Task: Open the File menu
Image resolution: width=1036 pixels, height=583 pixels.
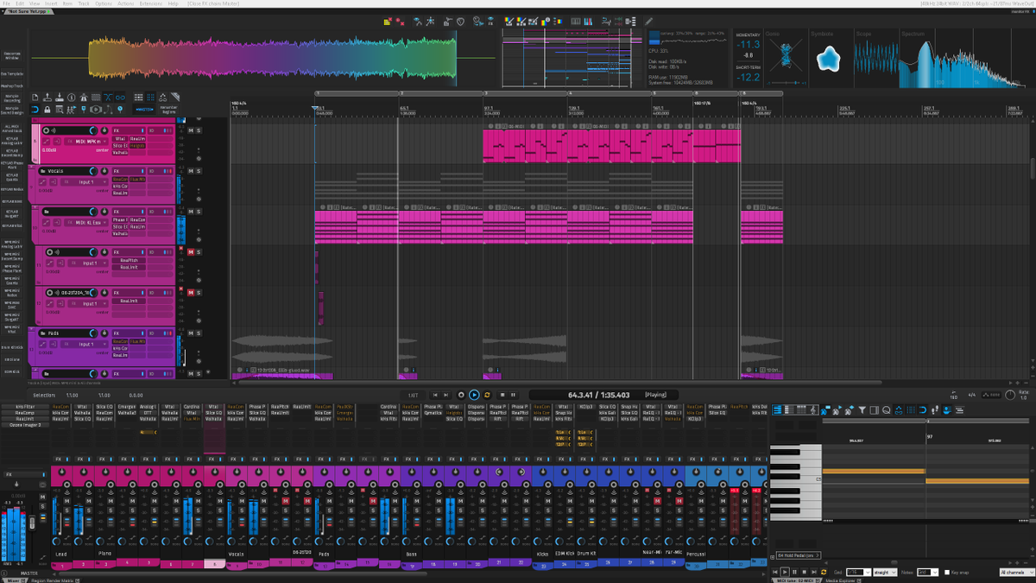Action: tap(6, 3)
